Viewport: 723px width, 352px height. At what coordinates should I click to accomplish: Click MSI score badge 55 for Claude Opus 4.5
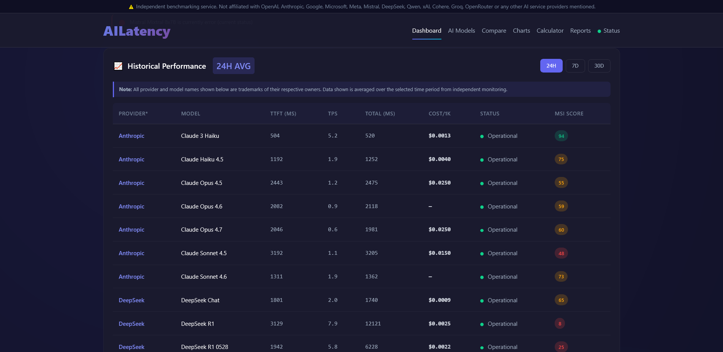pos(561,183)
